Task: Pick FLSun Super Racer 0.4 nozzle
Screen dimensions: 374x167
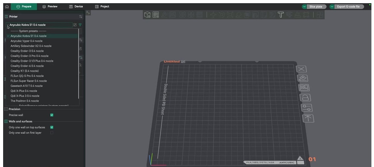Action: (x=42, y=81)
